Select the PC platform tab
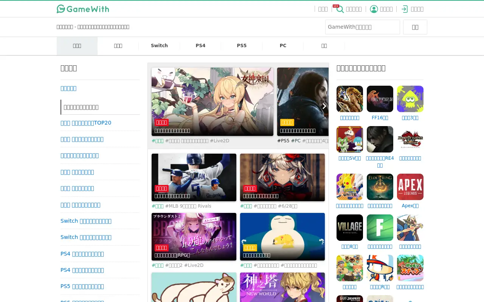Viewport: 484px width, 302px height. coord(283,46)
